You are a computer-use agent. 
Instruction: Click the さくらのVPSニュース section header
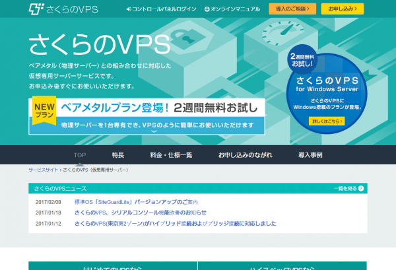click(x=198, y=188)
